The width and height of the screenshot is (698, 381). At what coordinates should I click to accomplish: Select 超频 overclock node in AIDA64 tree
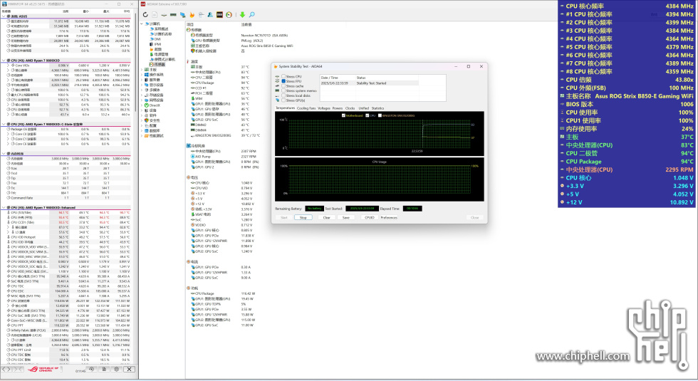point(155,49)
